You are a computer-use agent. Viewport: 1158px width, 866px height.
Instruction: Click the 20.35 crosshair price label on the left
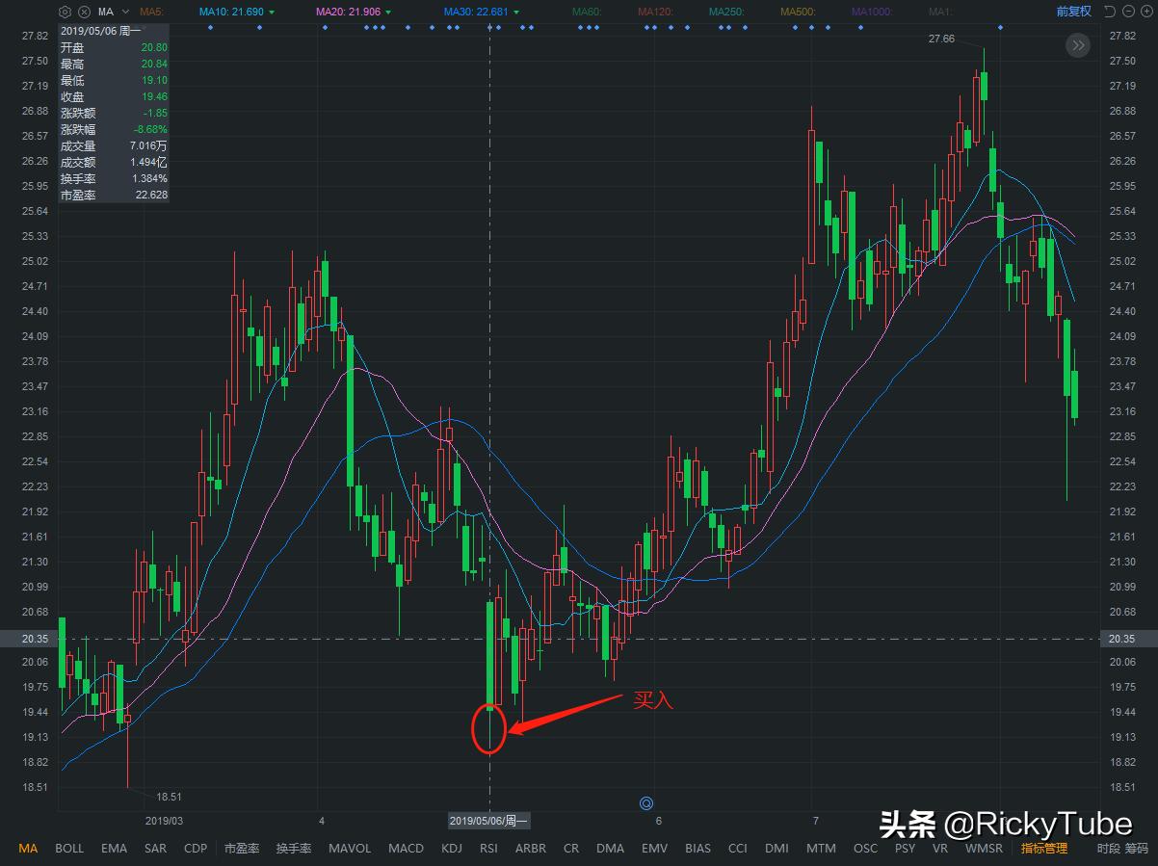(28, 639)
